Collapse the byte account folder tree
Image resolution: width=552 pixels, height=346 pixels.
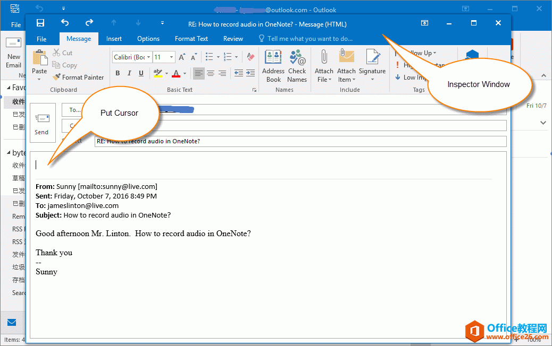tap(9, 153)
